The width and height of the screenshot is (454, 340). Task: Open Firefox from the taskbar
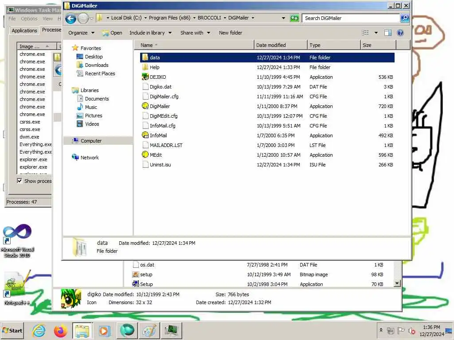(60, 330)
